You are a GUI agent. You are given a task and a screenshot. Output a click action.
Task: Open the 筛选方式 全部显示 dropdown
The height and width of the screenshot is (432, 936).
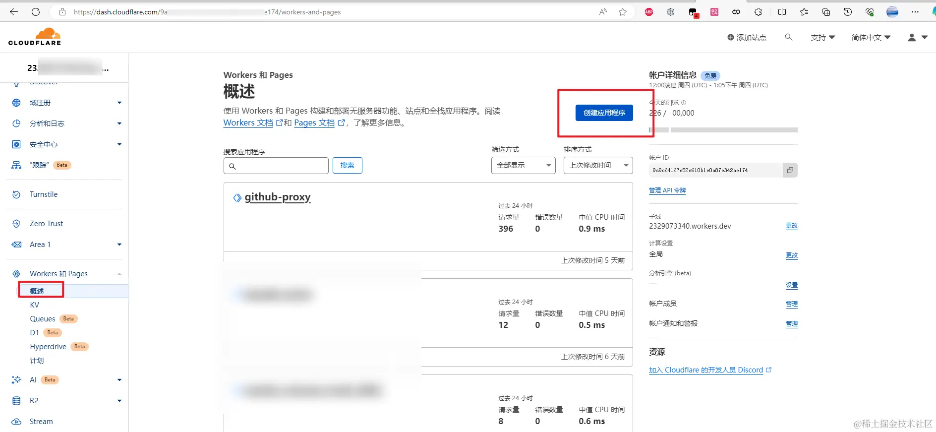tap(523, 165)
